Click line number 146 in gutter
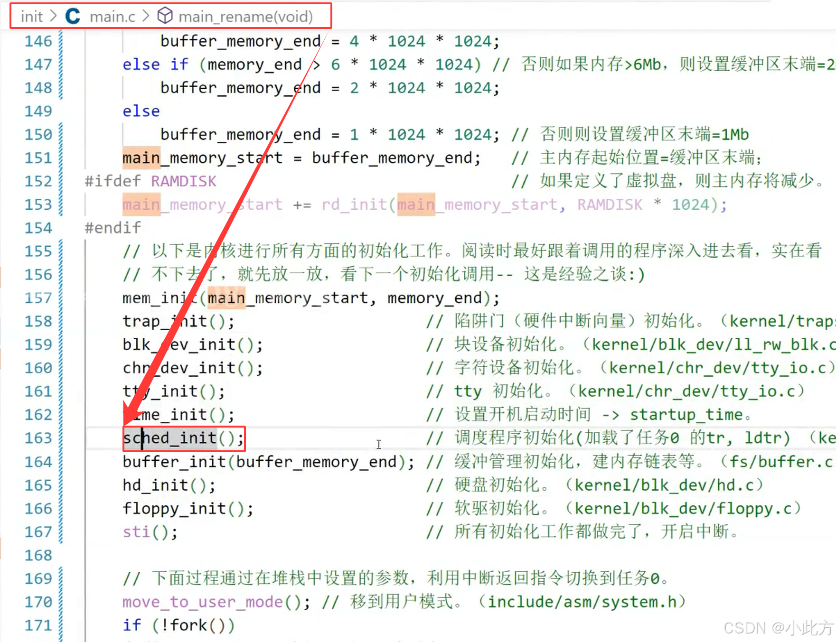The height and width of the screenshot is (642, 836). pos(38,41)
